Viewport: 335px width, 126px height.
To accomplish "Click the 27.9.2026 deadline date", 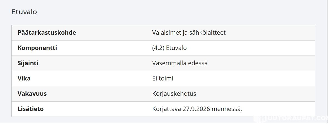I will point(196,109).
